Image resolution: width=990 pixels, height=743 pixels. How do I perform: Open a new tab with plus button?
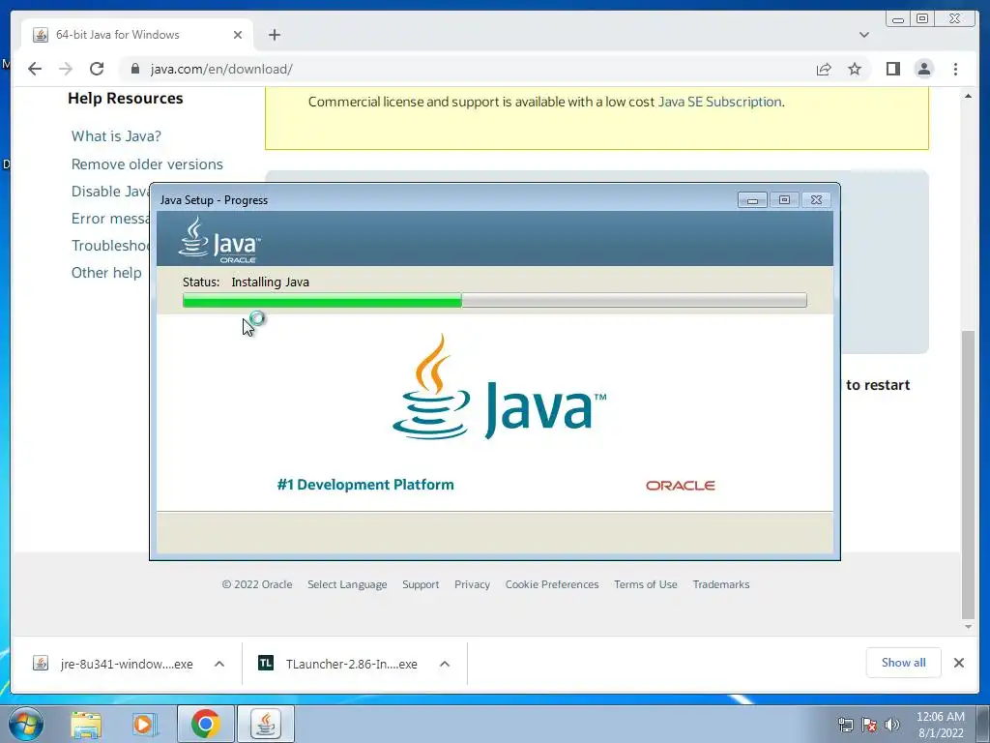[274, 35]
